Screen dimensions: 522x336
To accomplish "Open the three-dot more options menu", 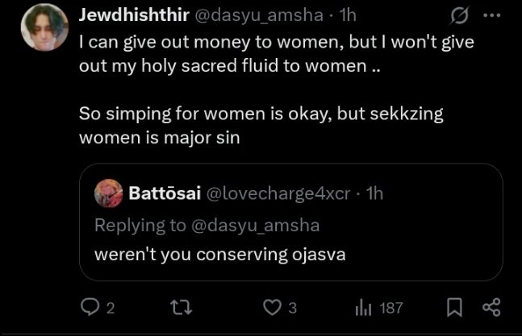I will click(491, 16).
